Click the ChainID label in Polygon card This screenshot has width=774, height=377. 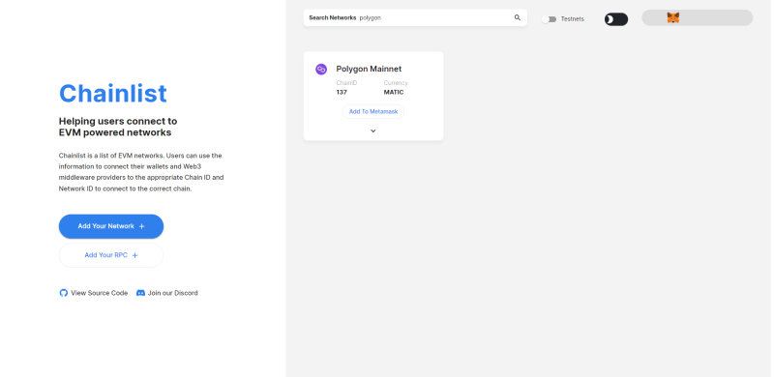point(346,83)
